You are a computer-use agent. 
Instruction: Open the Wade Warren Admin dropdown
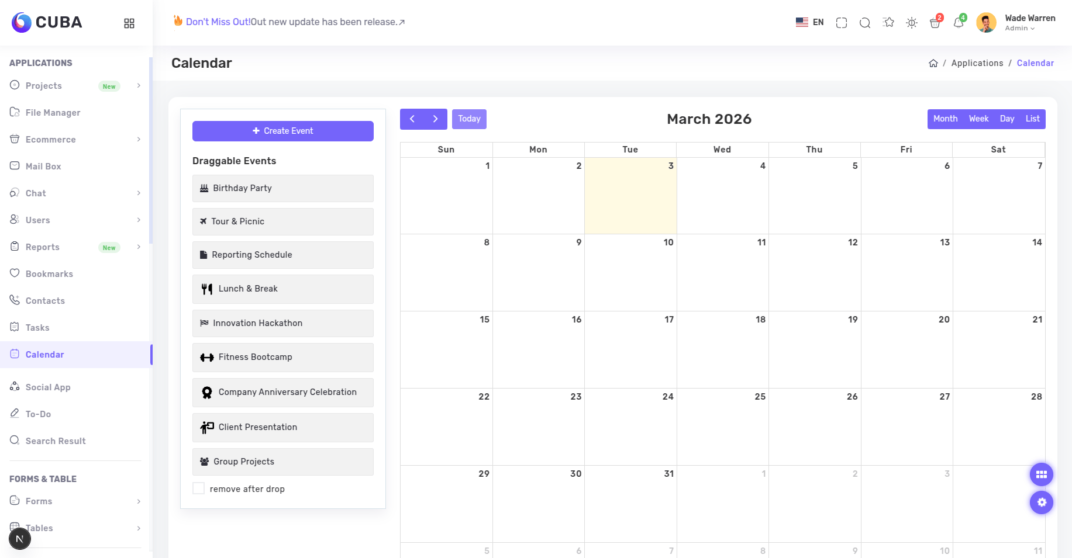point(1029,23)
